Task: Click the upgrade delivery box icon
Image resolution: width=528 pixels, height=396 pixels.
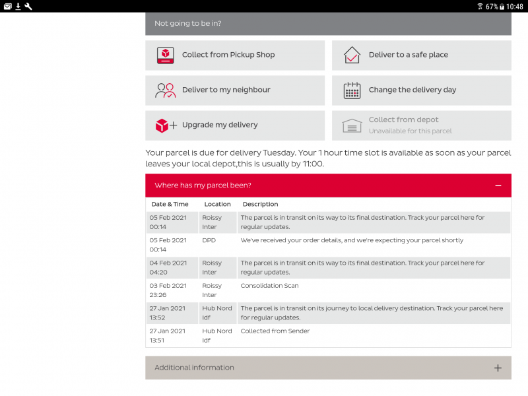Action: pyautogui.click(x=165, y=125)
